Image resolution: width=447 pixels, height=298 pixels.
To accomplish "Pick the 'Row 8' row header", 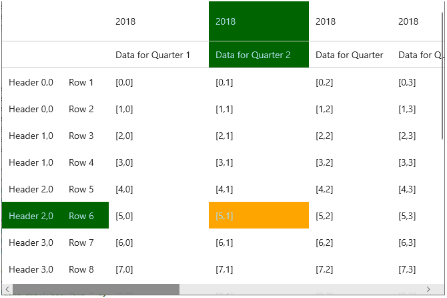I will (x=81, y=269).
